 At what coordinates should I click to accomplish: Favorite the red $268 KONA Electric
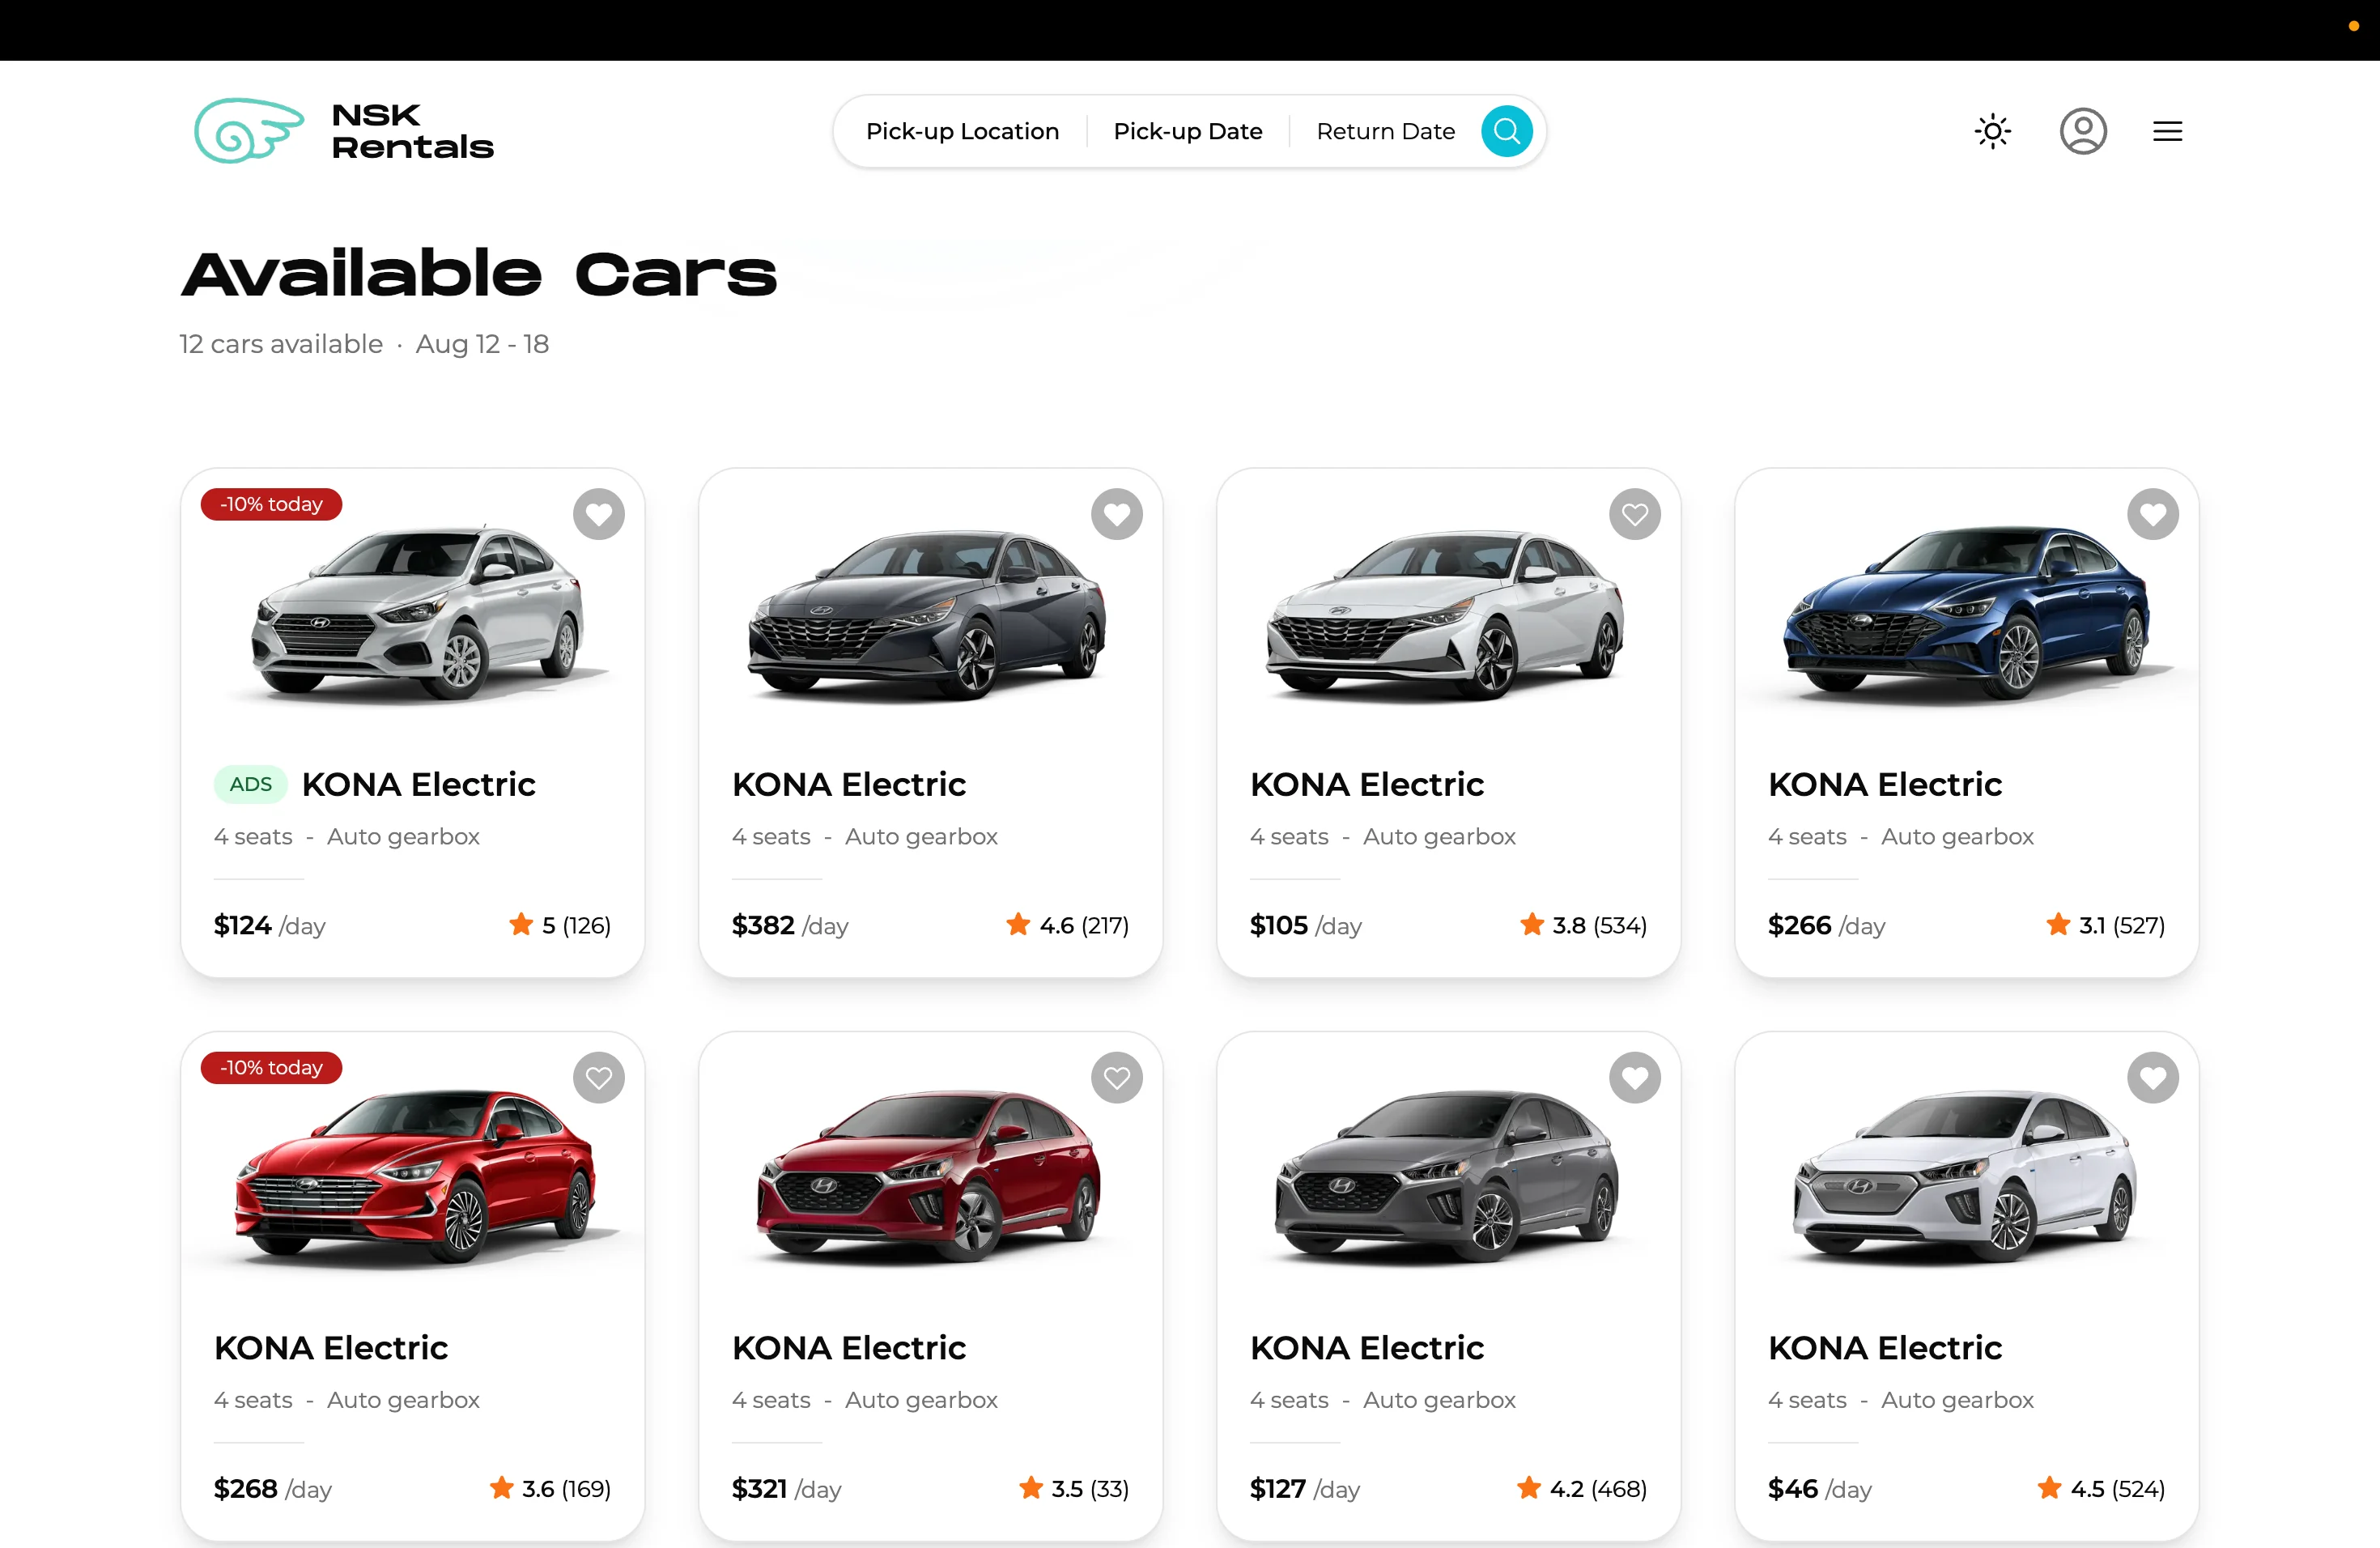pyautogui.click(x=598, y=1077)
